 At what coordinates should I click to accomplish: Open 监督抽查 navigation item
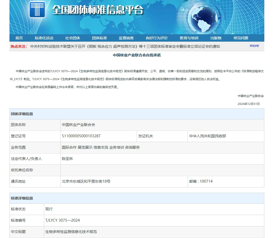click(126, 38)
